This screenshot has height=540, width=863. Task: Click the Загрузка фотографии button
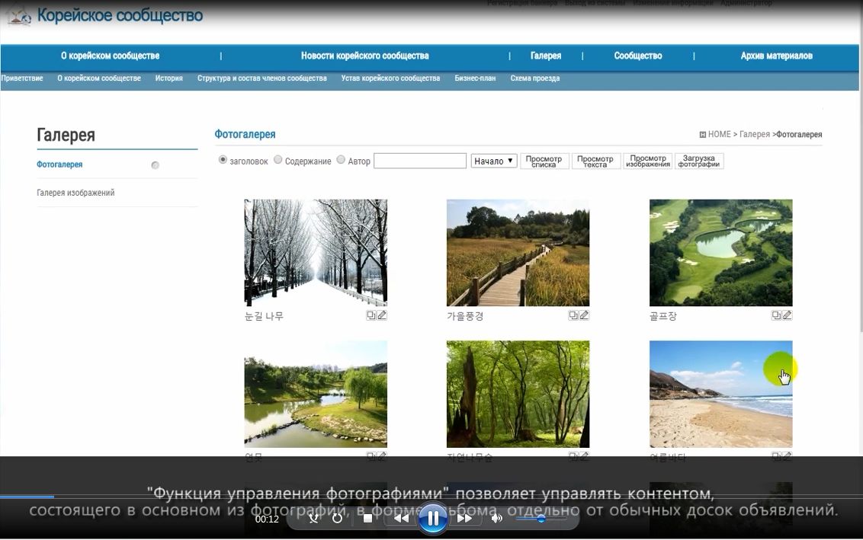click(x=698, y=161)
